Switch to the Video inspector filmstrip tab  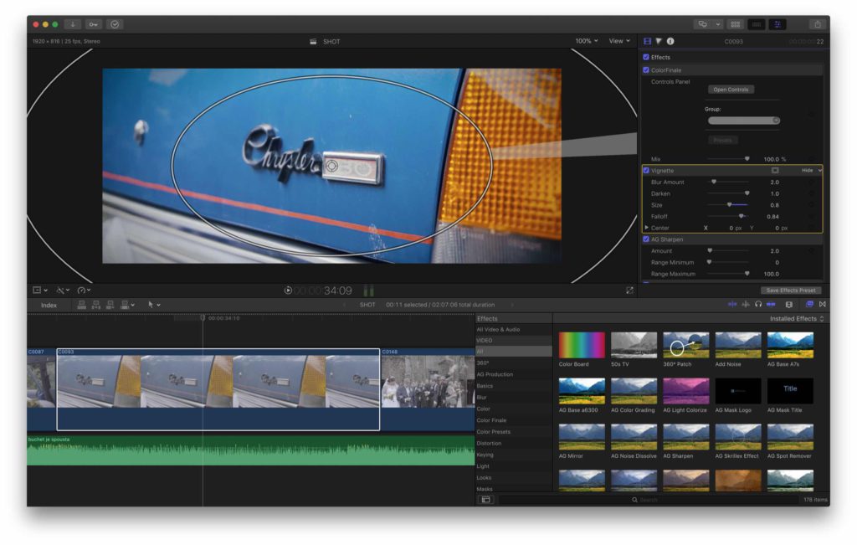coord(647,41)
